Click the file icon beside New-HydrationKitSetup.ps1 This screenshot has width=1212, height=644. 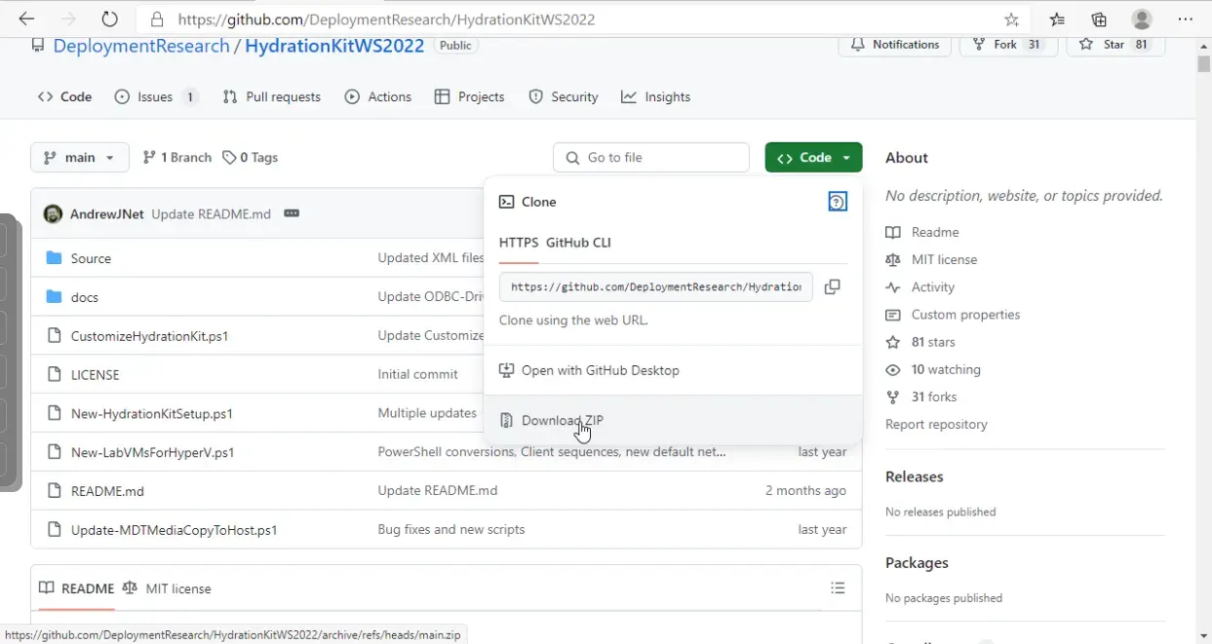[55, 413]
